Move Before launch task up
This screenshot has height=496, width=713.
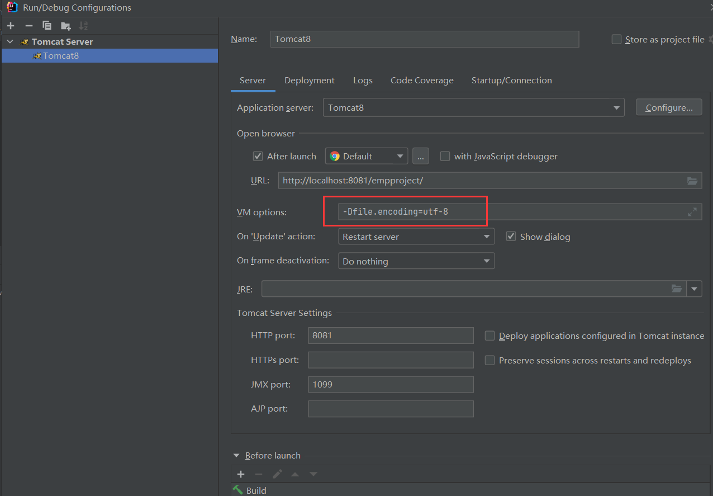pyautogui.click(x=295, y=474)
